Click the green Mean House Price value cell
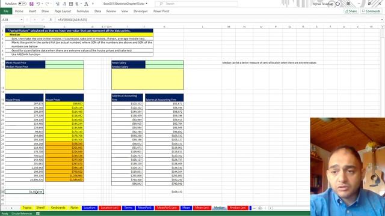This screenshot has height=216, width=385. (x=64, y=62)
